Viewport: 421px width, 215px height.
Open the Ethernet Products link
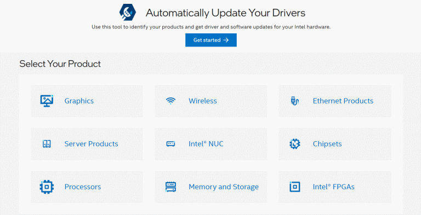[x=343, y=101]
